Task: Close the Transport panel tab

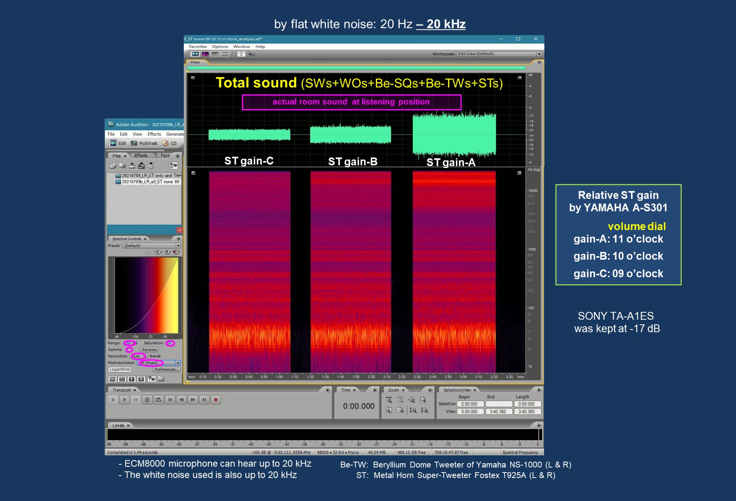Action: click(x=135, y=390)
